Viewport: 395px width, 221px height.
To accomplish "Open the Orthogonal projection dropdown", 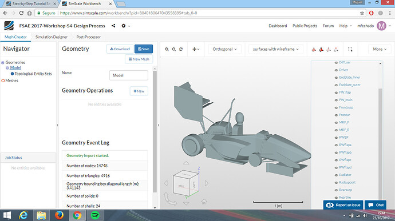I will (224, 49).
